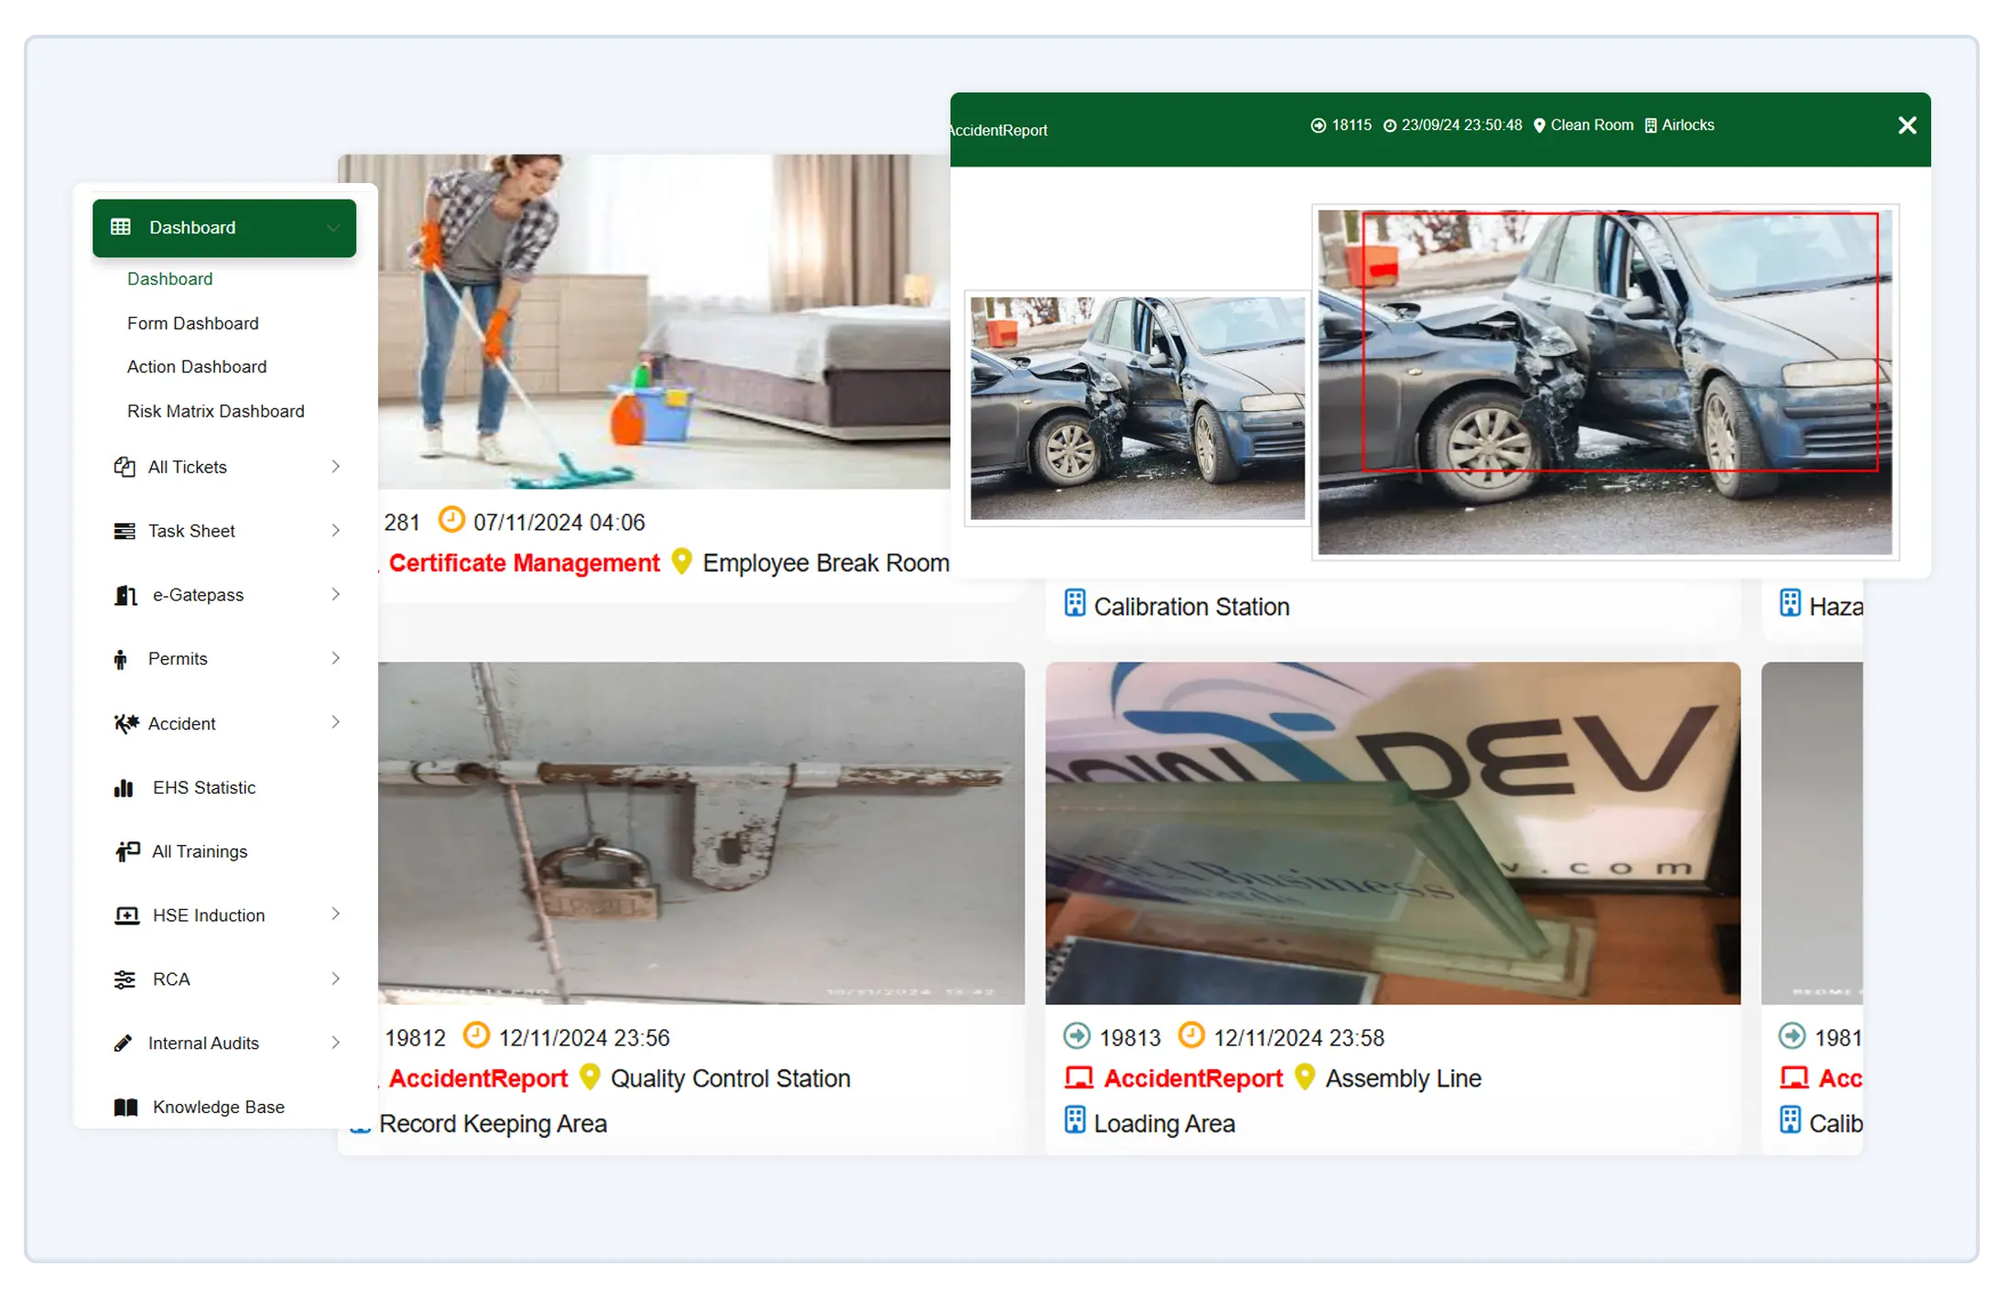Click the e-Gatepass door icon
Viewport: 2009px width, 1309px height.
tap(125, 595)
